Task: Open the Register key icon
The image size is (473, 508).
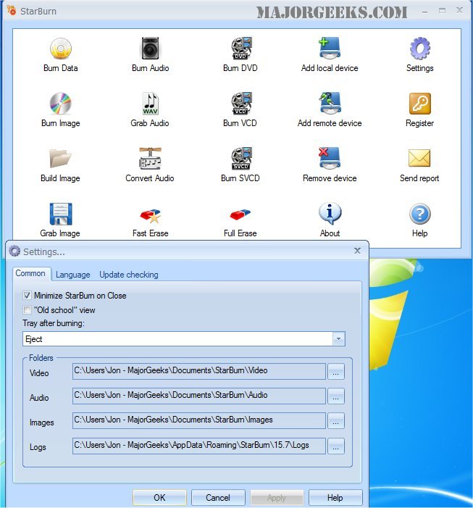Action: click(420, 104)
